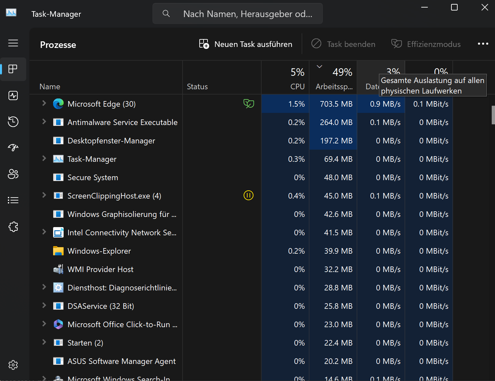Click the Desktopfenster-Manager icon
Screen dimensions: 495x381
[58, 140]
